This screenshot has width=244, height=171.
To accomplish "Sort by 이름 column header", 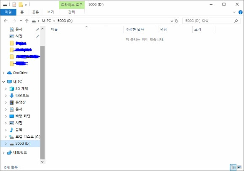I will [54, 29].
